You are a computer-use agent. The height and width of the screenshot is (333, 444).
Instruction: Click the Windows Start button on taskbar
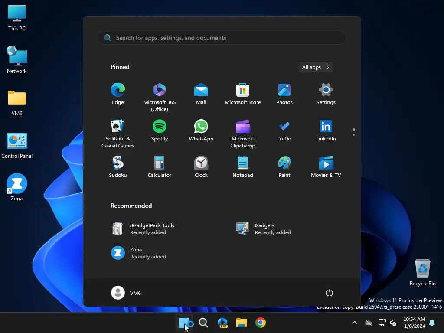pos(184,323)
